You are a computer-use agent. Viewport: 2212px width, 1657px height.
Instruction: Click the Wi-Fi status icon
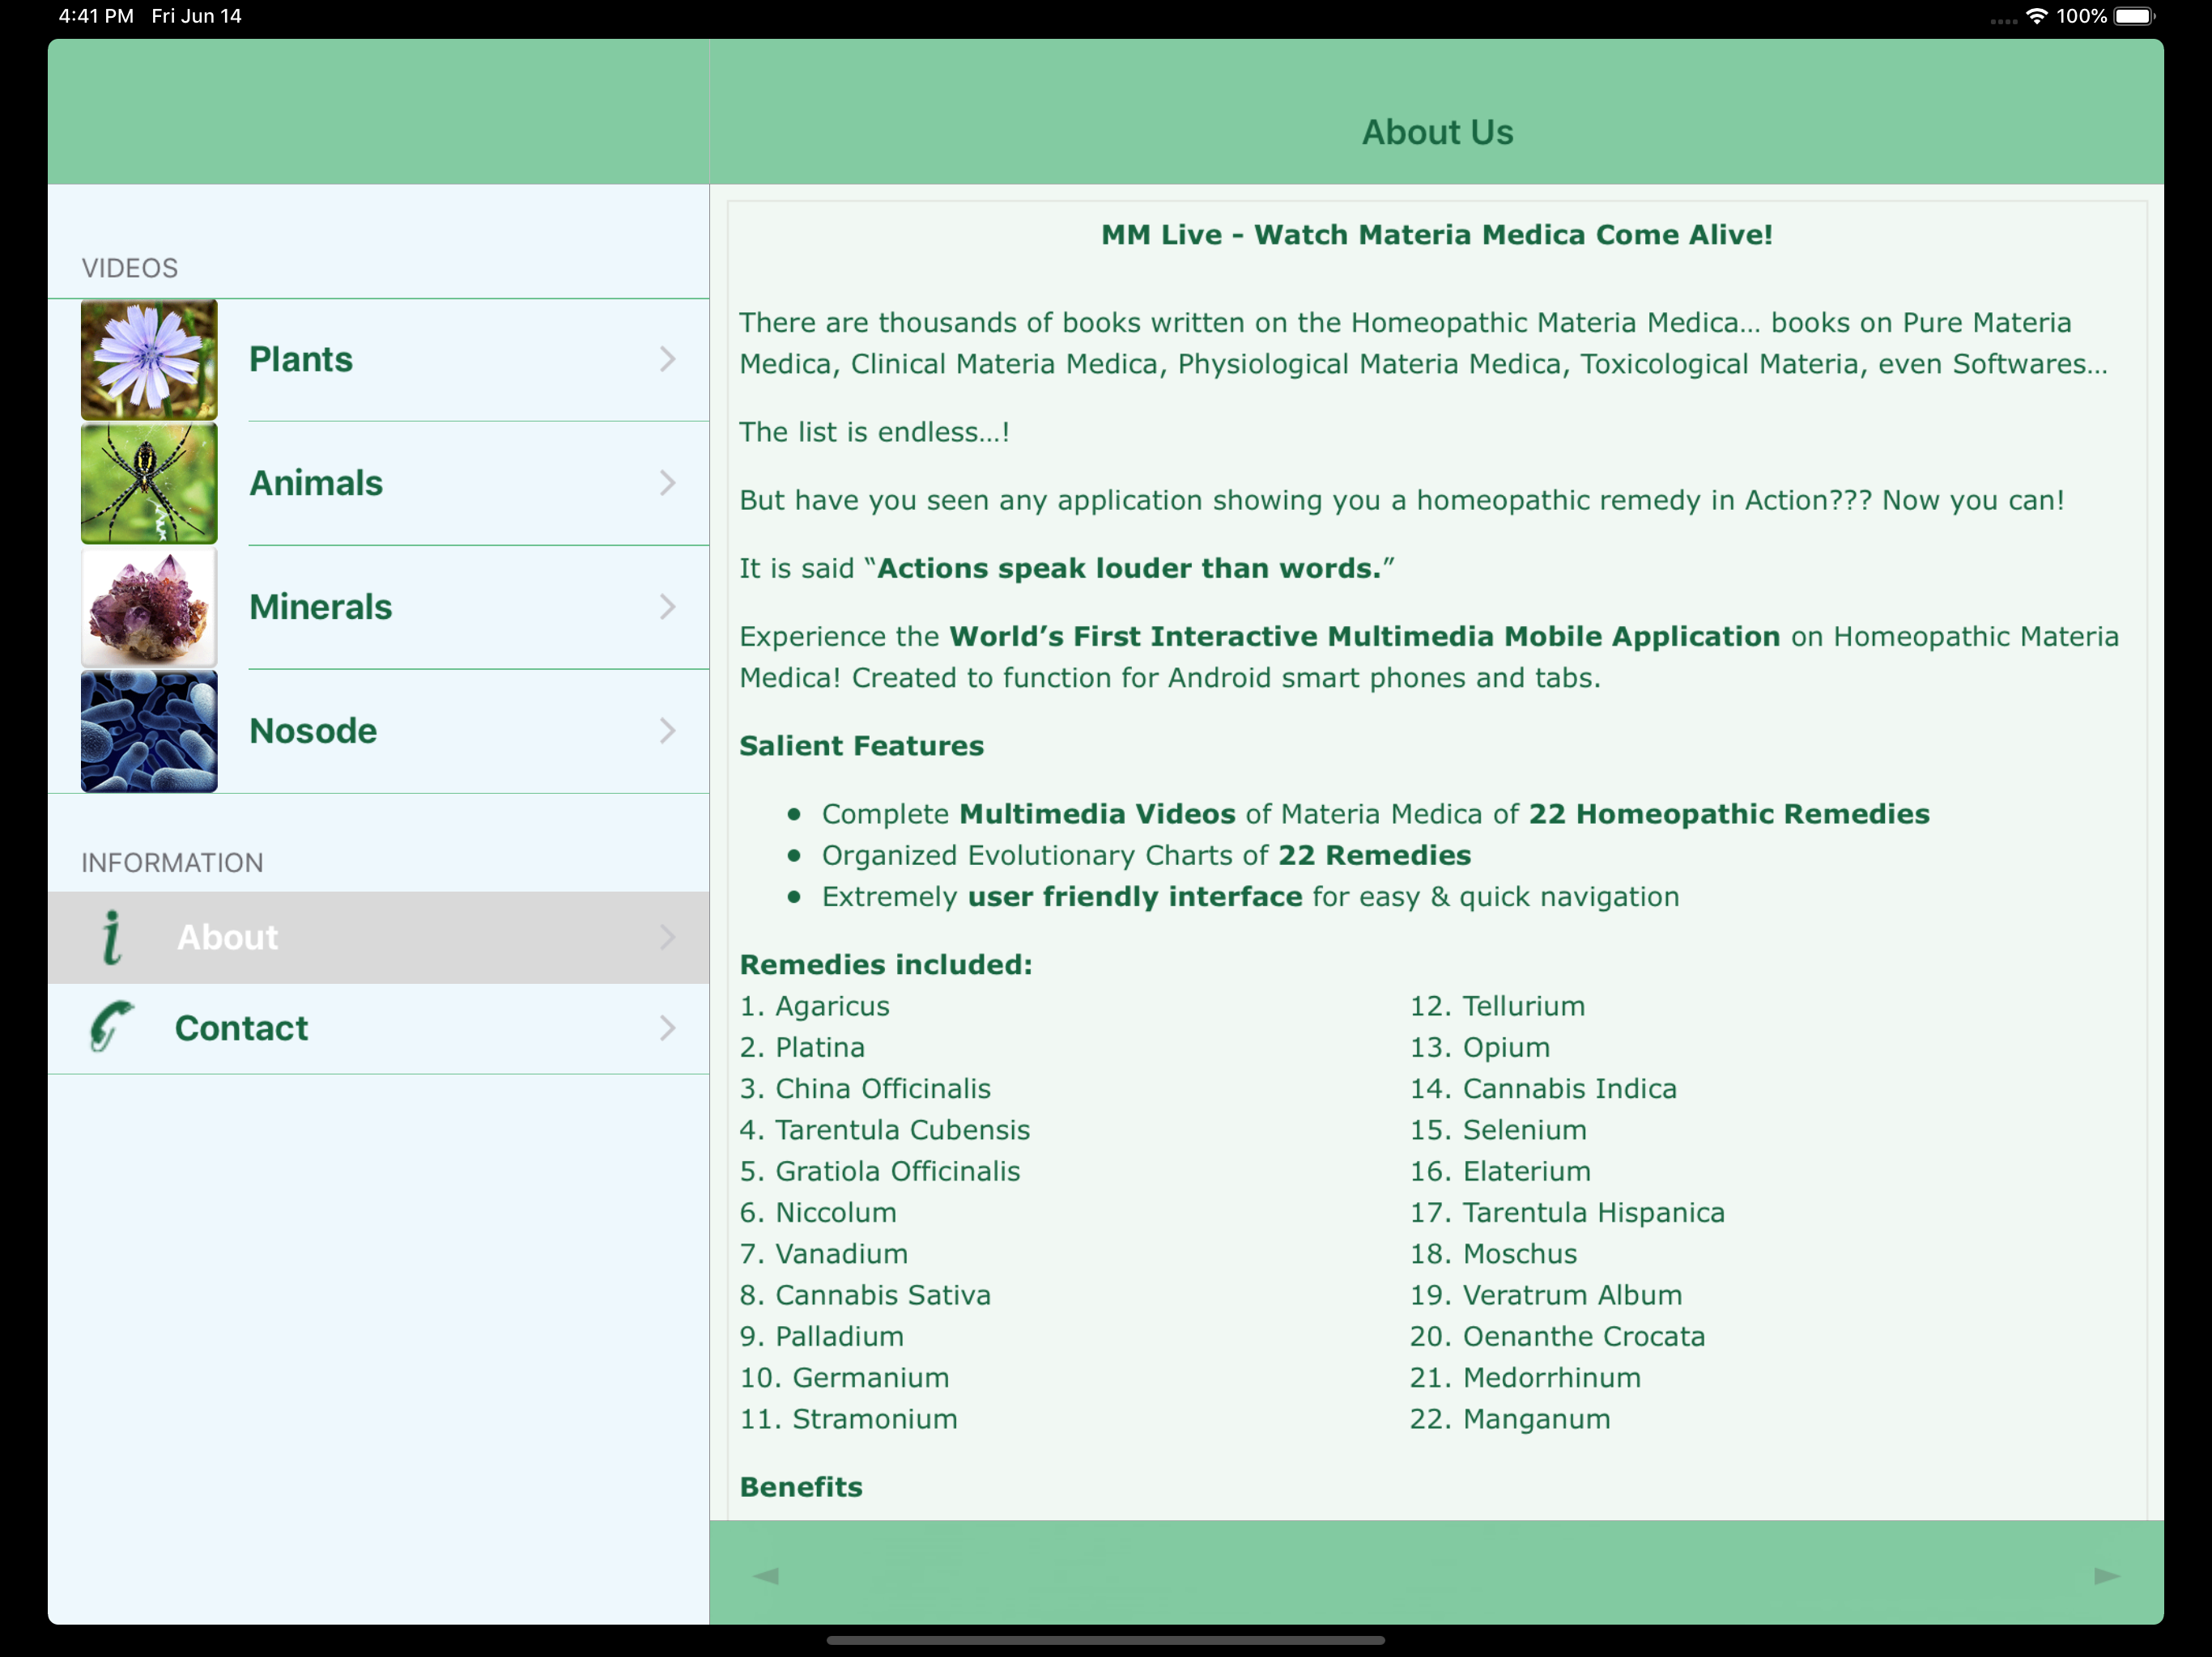[2036, 16]
